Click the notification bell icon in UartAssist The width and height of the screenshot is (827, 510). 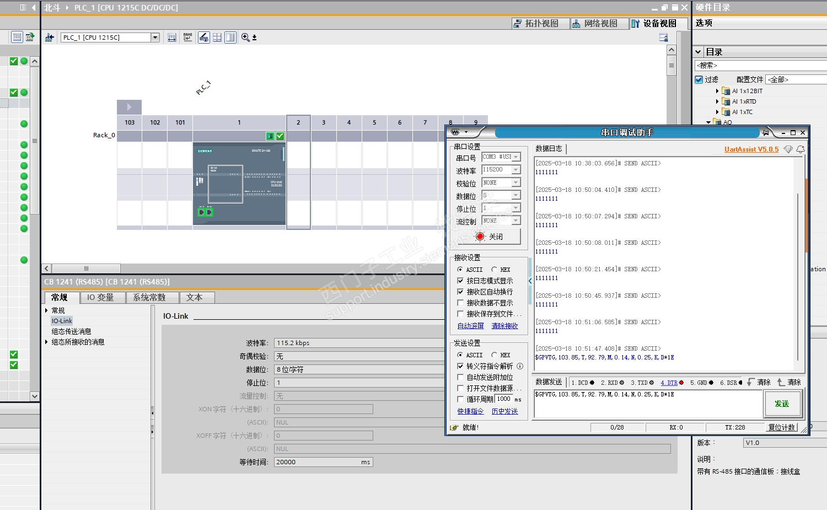(x=801, y=149)
